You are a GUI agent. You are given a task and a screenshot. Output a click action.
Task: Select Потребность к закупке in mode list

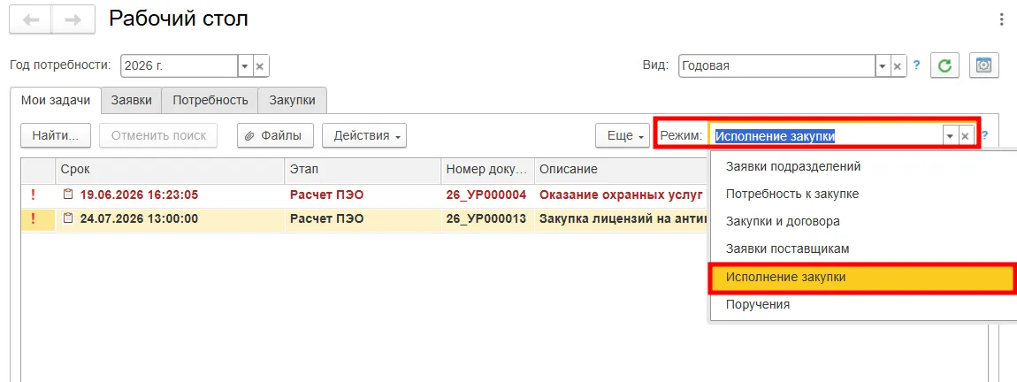[x=864, y=194]
